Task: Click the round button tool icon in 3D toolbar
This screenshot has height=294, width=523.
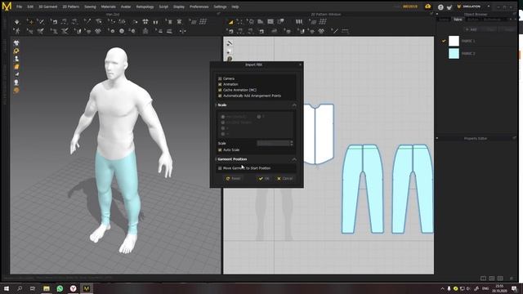Action: click(x=122, y=31)
